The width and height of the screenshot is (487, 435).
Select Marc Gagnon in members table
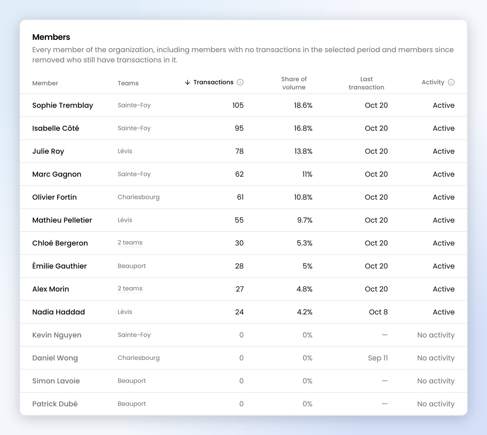[243, 174]
